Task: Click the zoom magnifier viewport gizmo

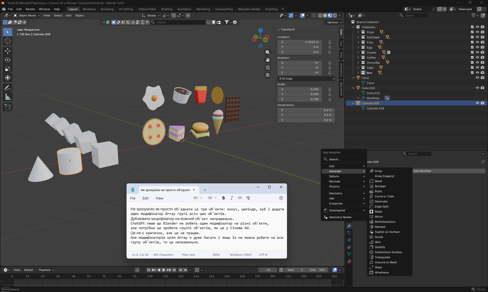Action: click(267, 52)
